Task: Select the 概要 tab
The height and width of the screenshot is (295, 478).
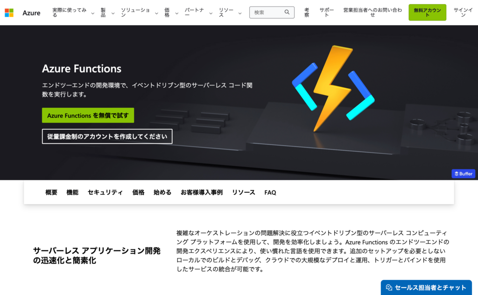Action: point(51,192)
